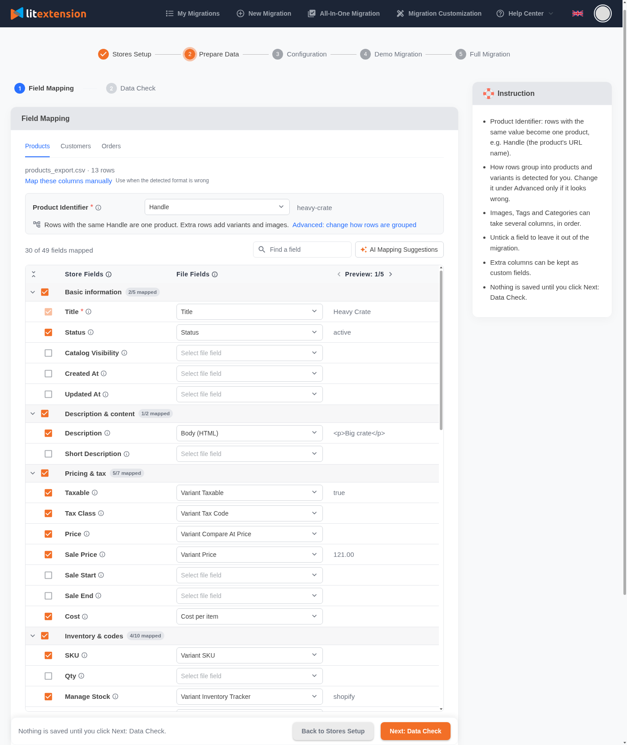Screen dimensions: 627x745
Task: Click info icon next to SKU
Action: tap(85, 655)
